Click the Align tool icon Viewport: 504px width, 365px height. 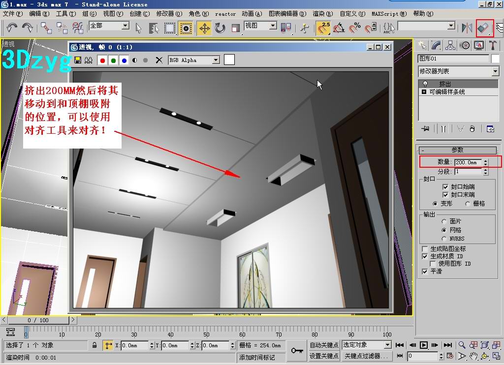[484, 28]
